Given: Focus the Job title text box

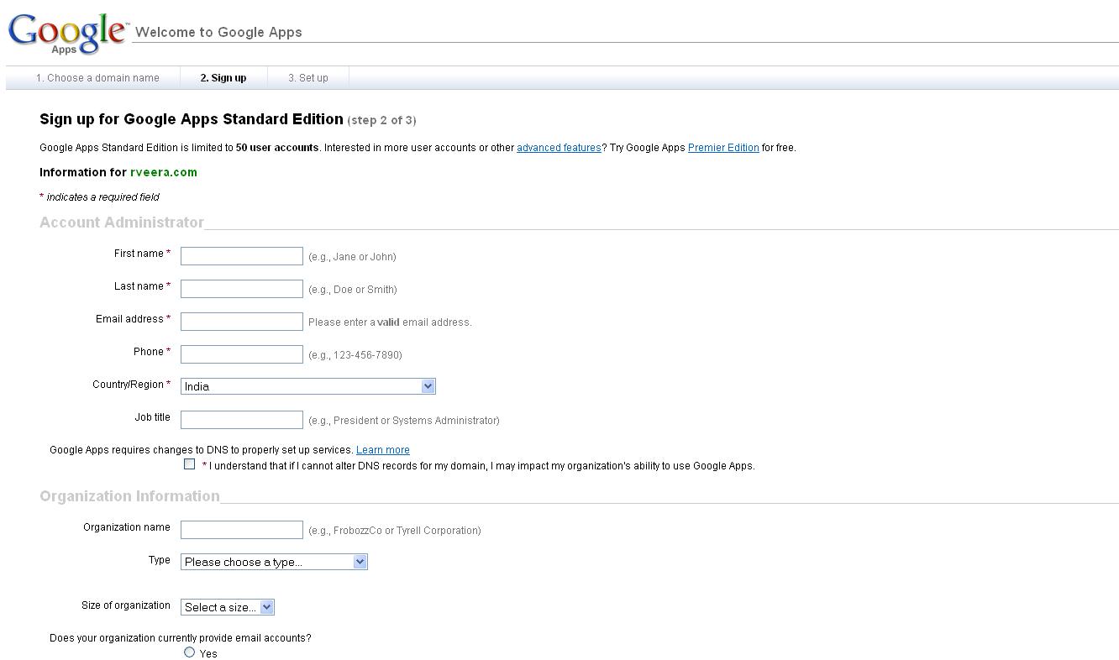Looking at the screenshot, I should [x=242, y=420].
